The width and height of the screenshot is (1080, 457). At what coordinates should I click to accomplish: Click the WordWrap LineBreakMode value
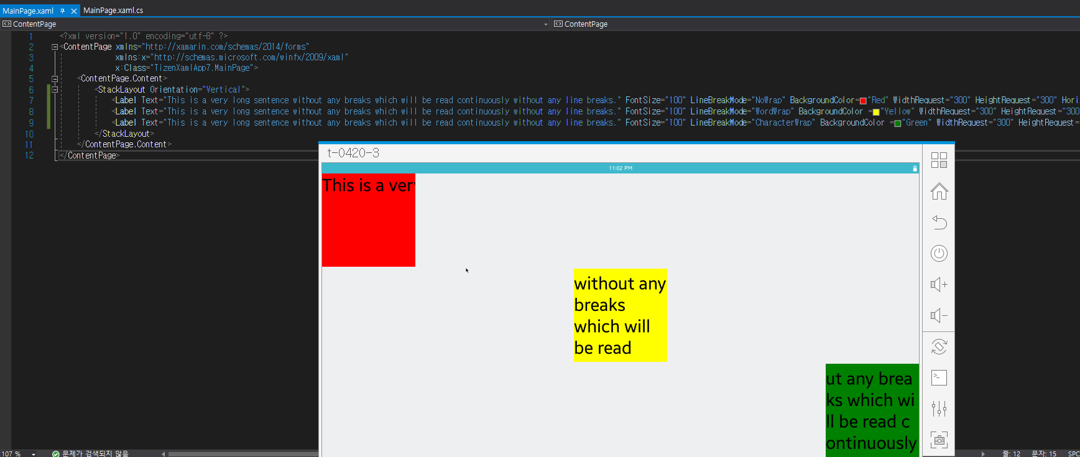pos(773,111)
